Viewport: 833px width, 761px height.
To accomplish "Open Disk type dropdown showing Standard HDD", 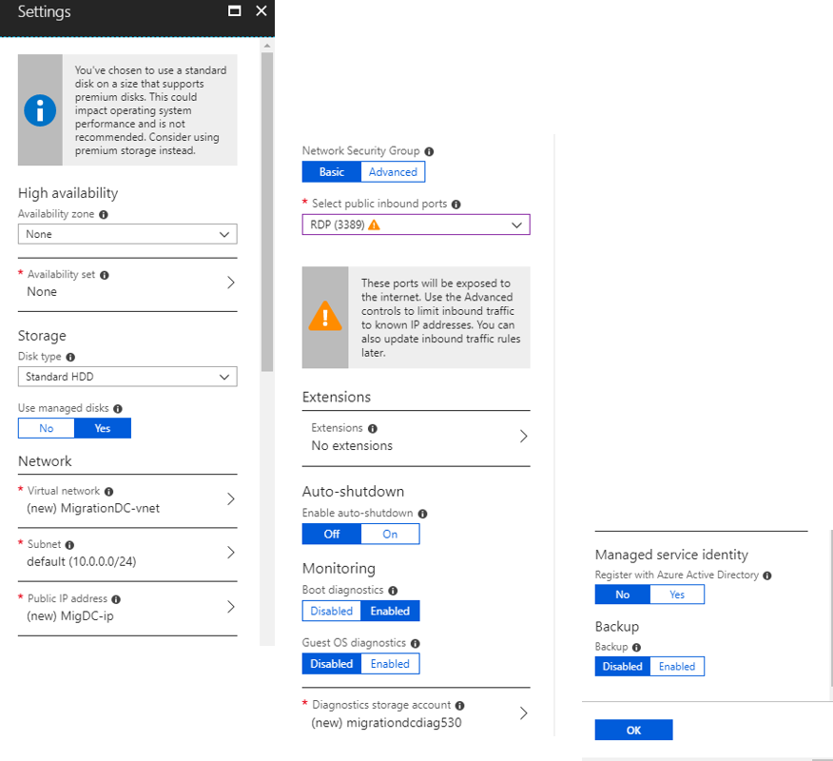I will click(x=127, y=377).
